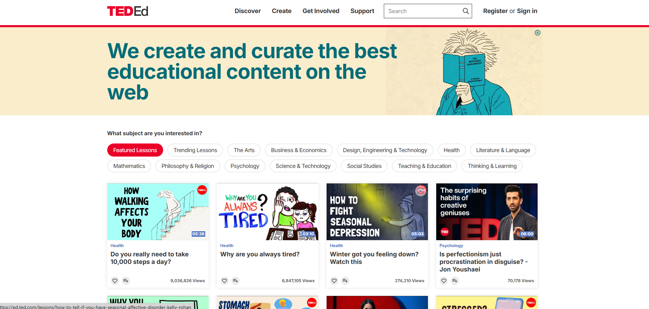Filter lessons by Psychology
649x309 pixels.
point(244,166)
